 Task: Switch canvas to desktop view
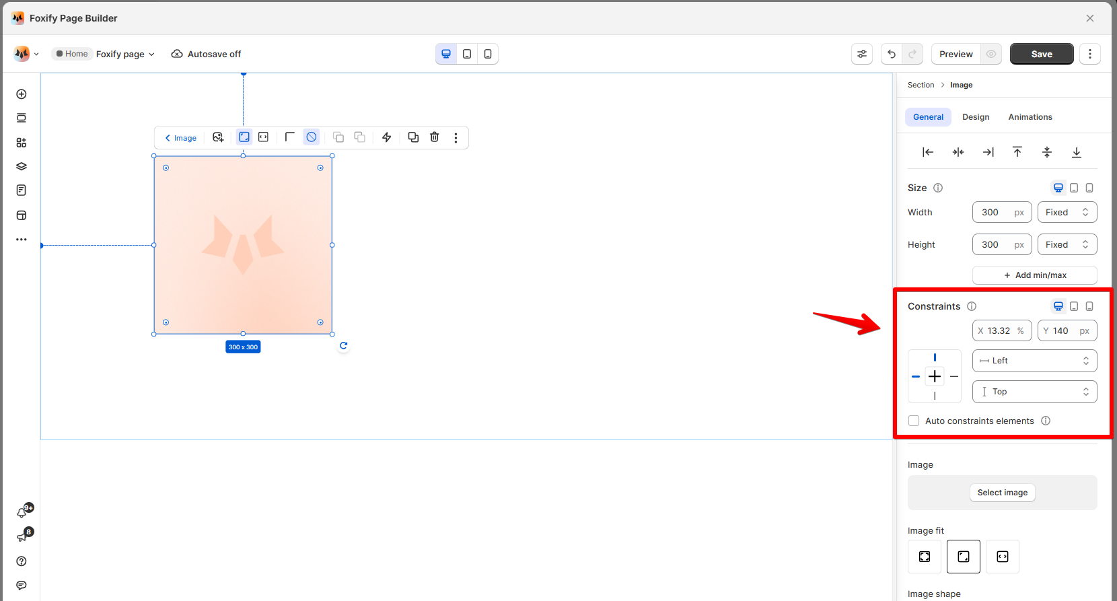point(446,54)
